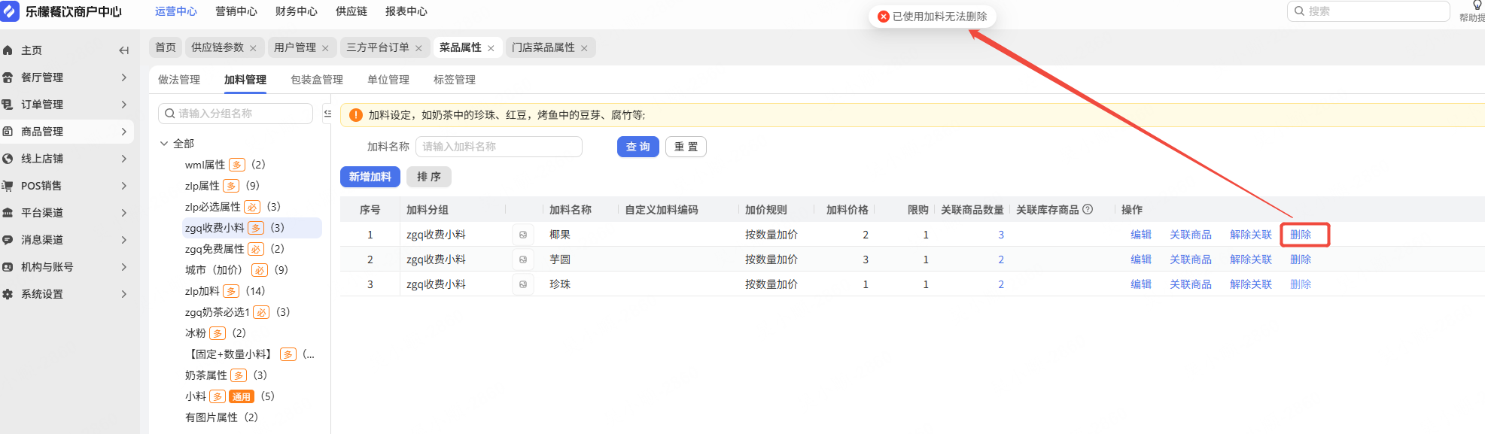
Task: Click the image icon in 椰果 row
Action: (523, 235)
